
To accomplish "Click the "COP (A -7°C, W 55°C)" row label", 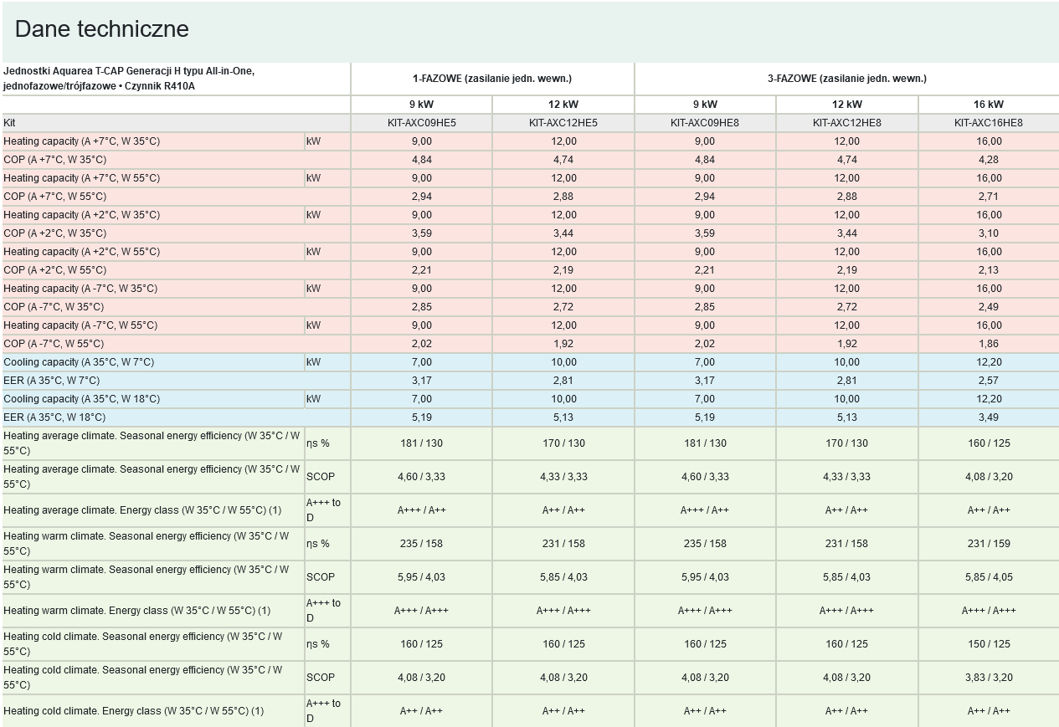I will click(54, 344).
